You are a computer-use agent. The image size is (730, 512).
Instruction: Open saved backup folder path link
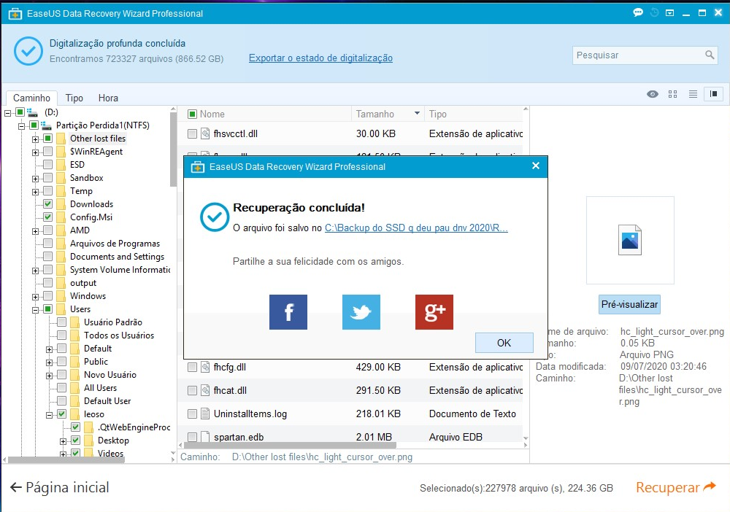pyautogui.click(x=416, y=228)
